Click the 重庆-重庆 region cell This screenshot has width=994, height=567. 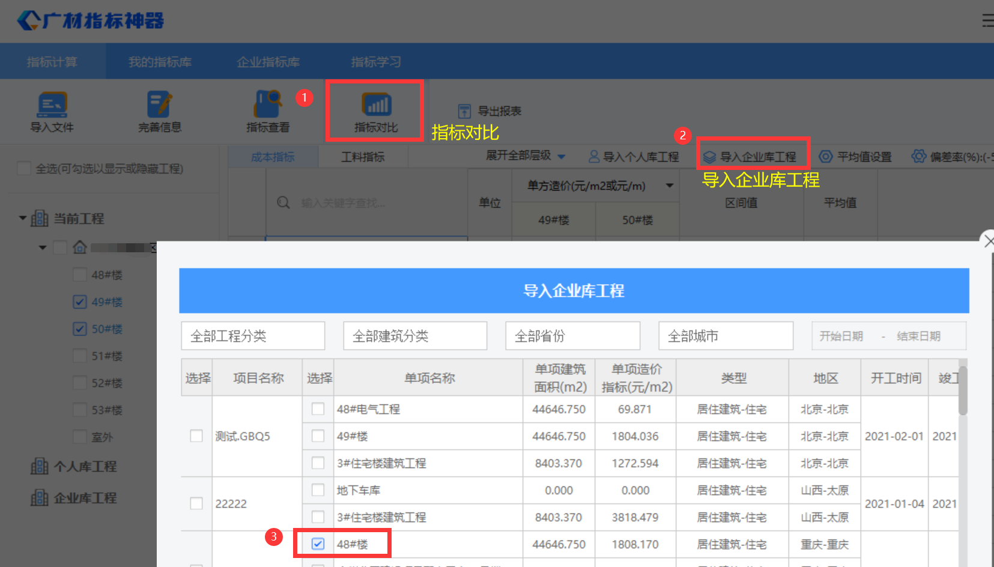[825, 544]
